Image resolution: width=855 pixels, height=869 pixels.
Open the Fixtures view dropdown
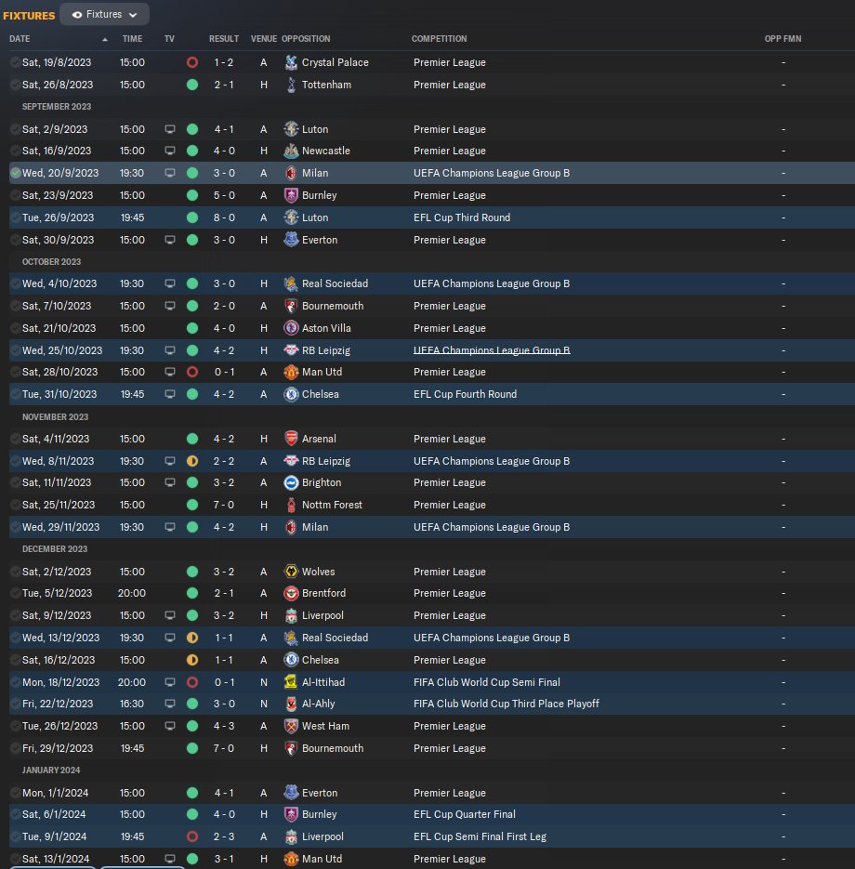click(x=104, y=15)
